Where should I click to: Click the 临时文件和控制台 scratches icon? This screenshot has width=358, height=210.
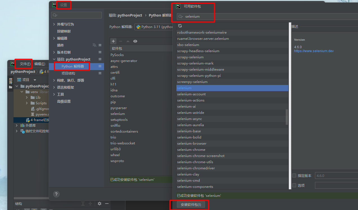(x=22, y=131)
